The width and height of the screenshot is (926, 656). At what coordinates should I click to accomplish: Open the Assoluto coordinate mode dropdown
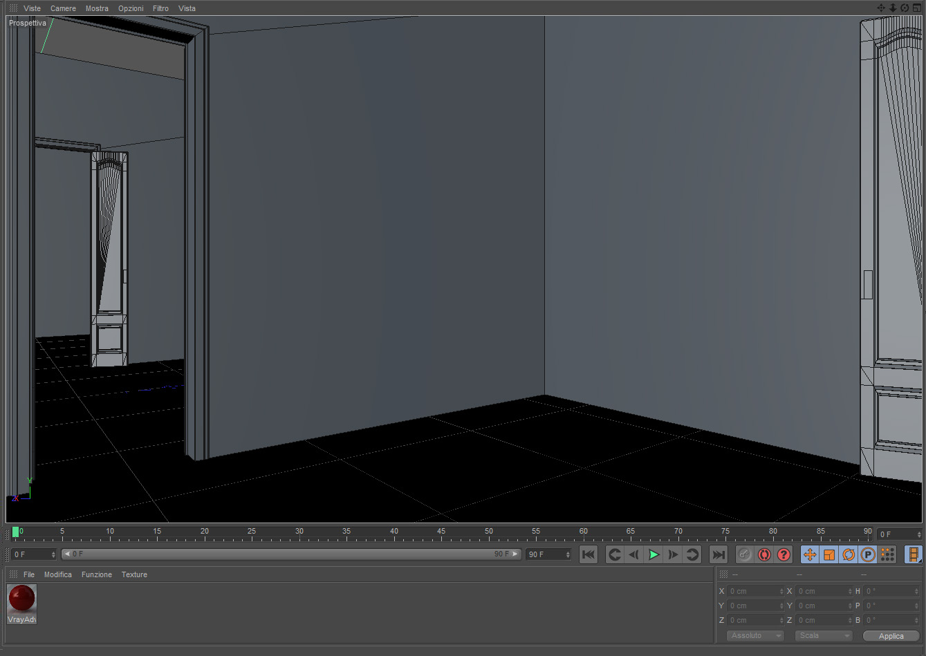pos(755,635)
